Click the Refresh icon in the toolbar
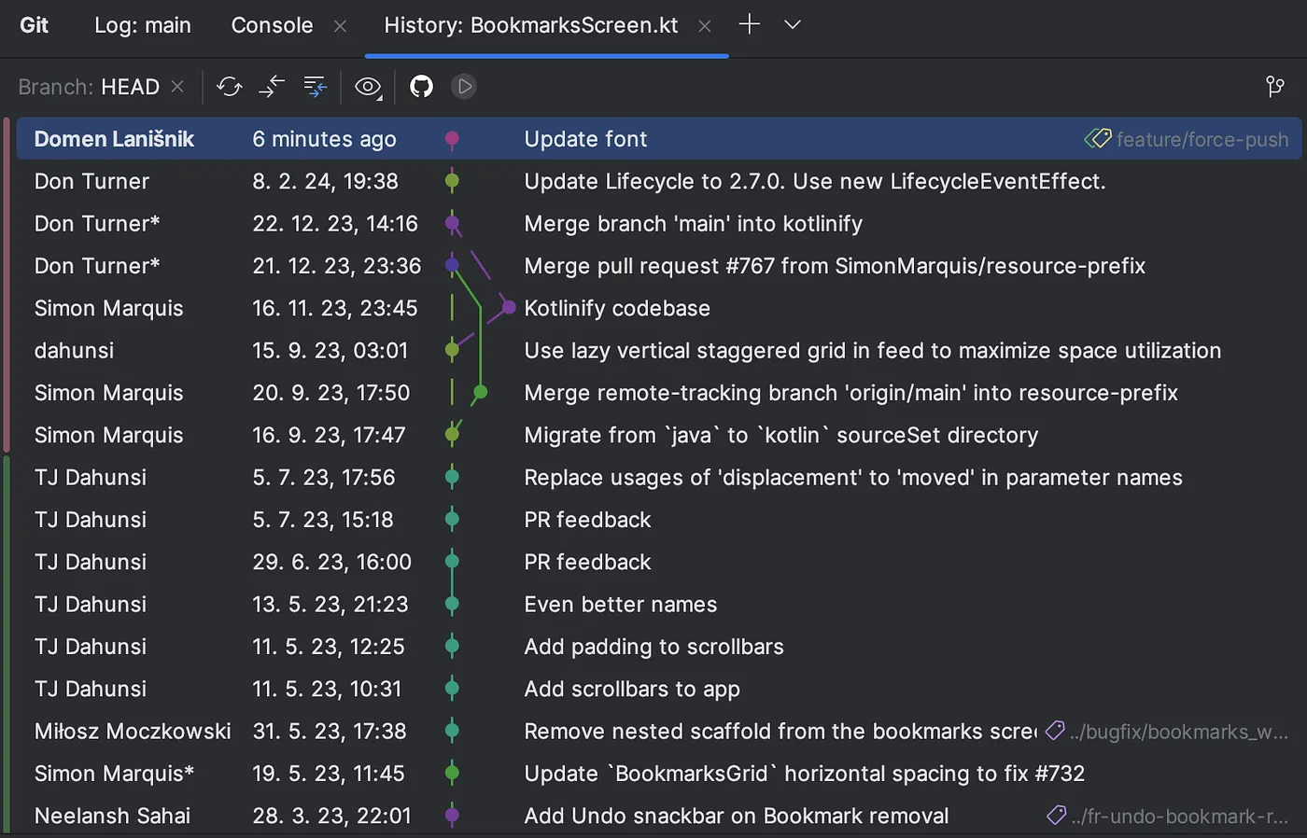 [229, 87]
